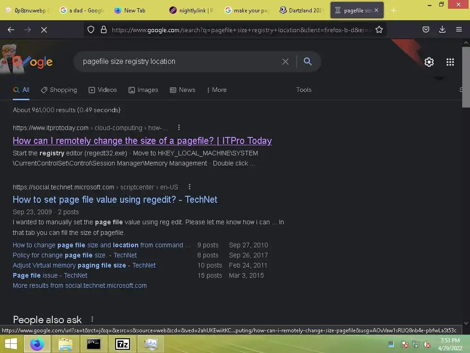
Task: Click Action Center flag tray icon
Action: click(x=405, y=344)
